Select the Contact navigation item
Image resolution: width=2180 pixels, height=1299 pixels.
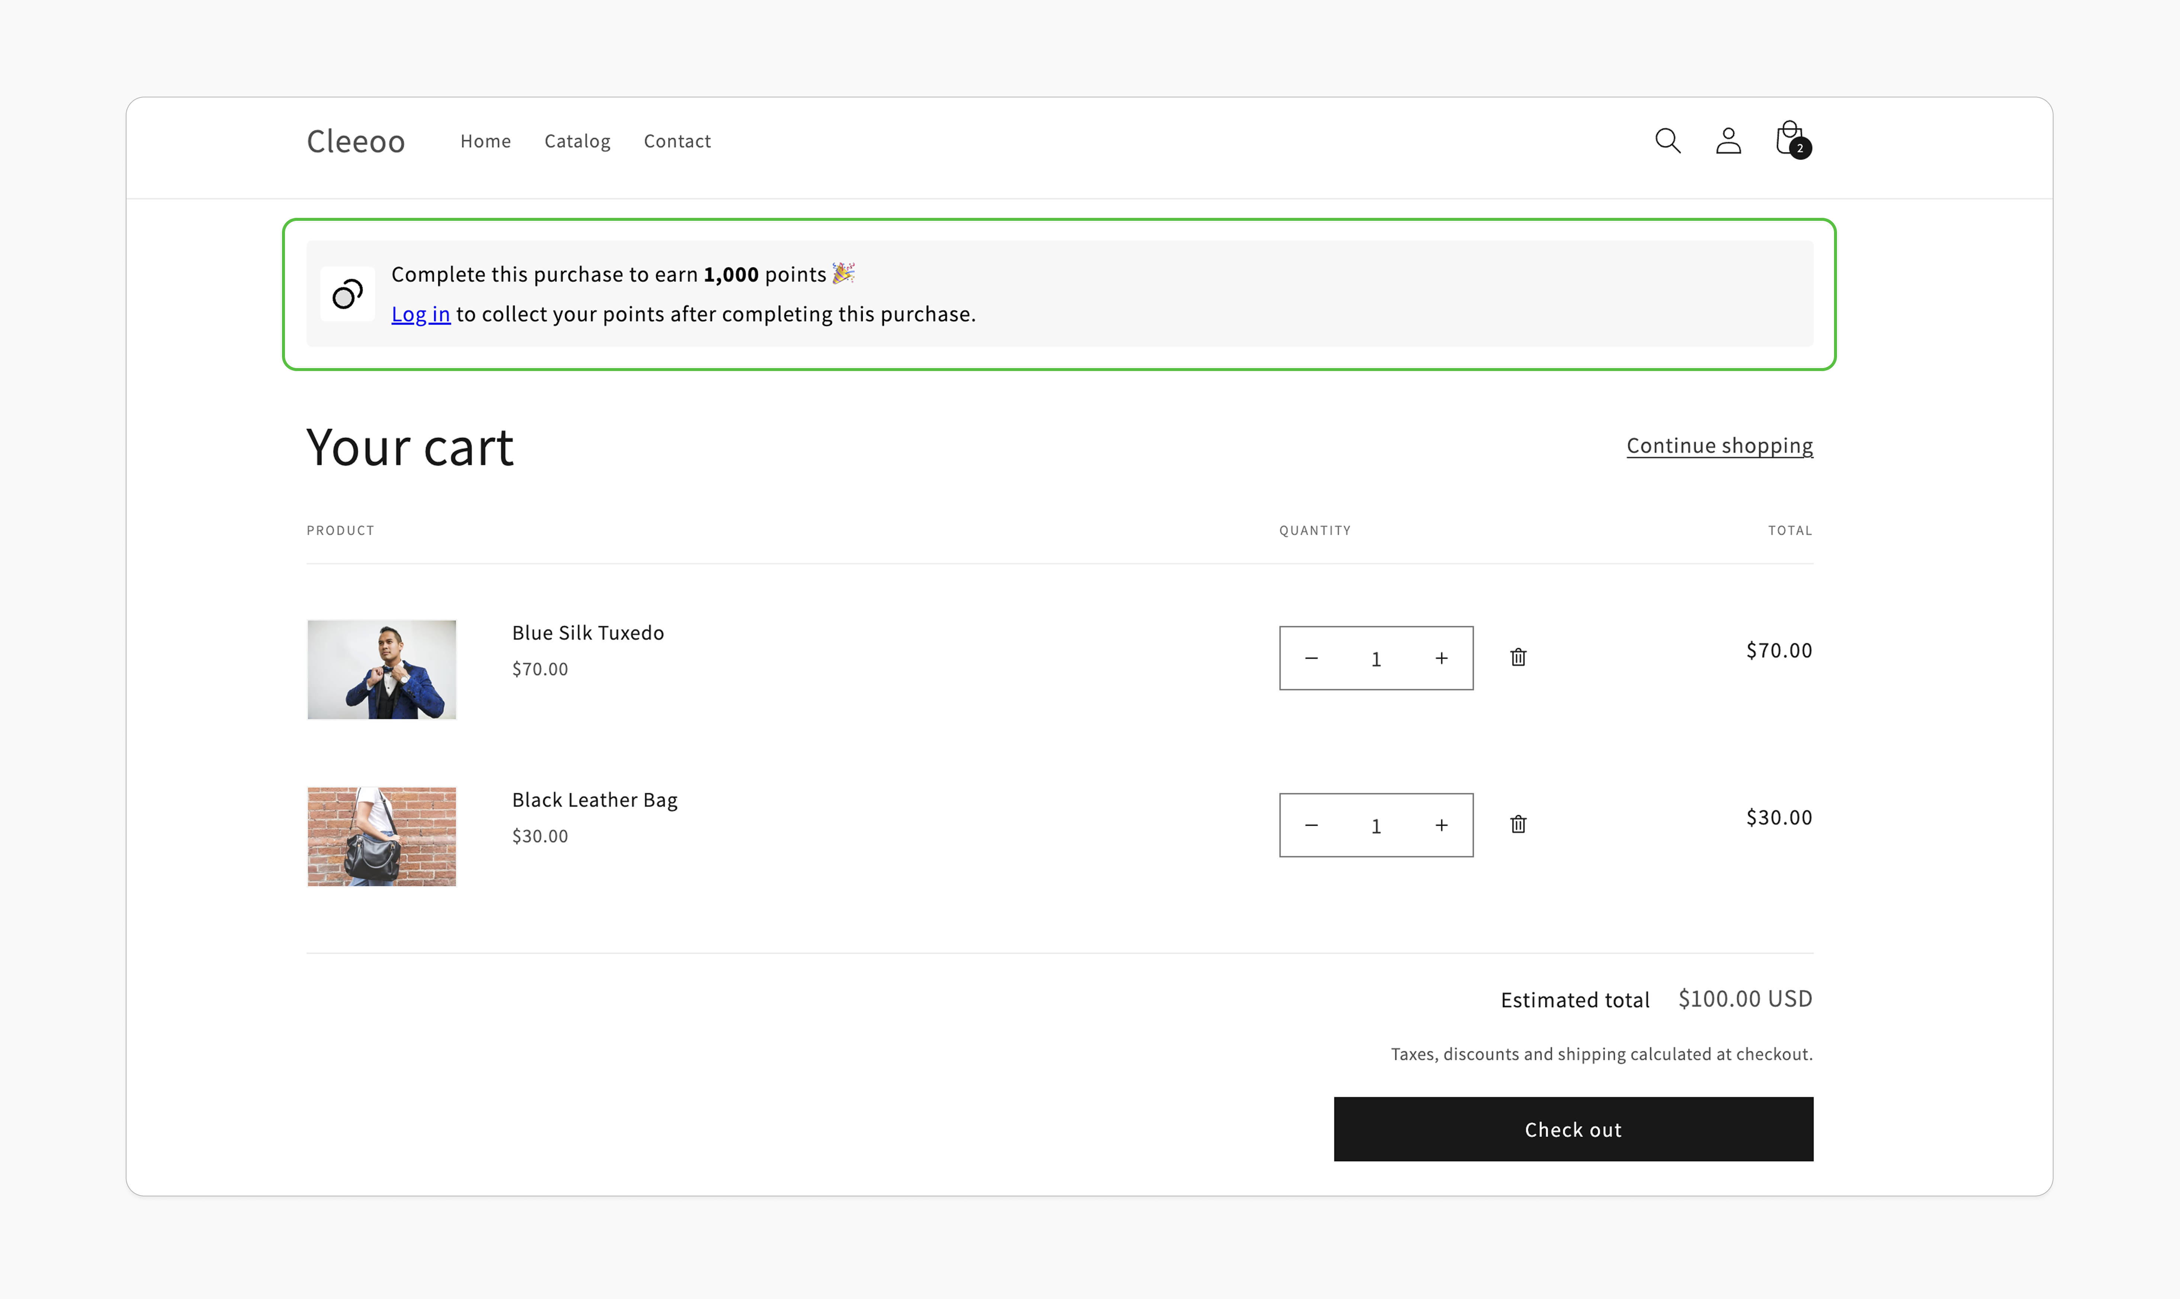[677, 141]
